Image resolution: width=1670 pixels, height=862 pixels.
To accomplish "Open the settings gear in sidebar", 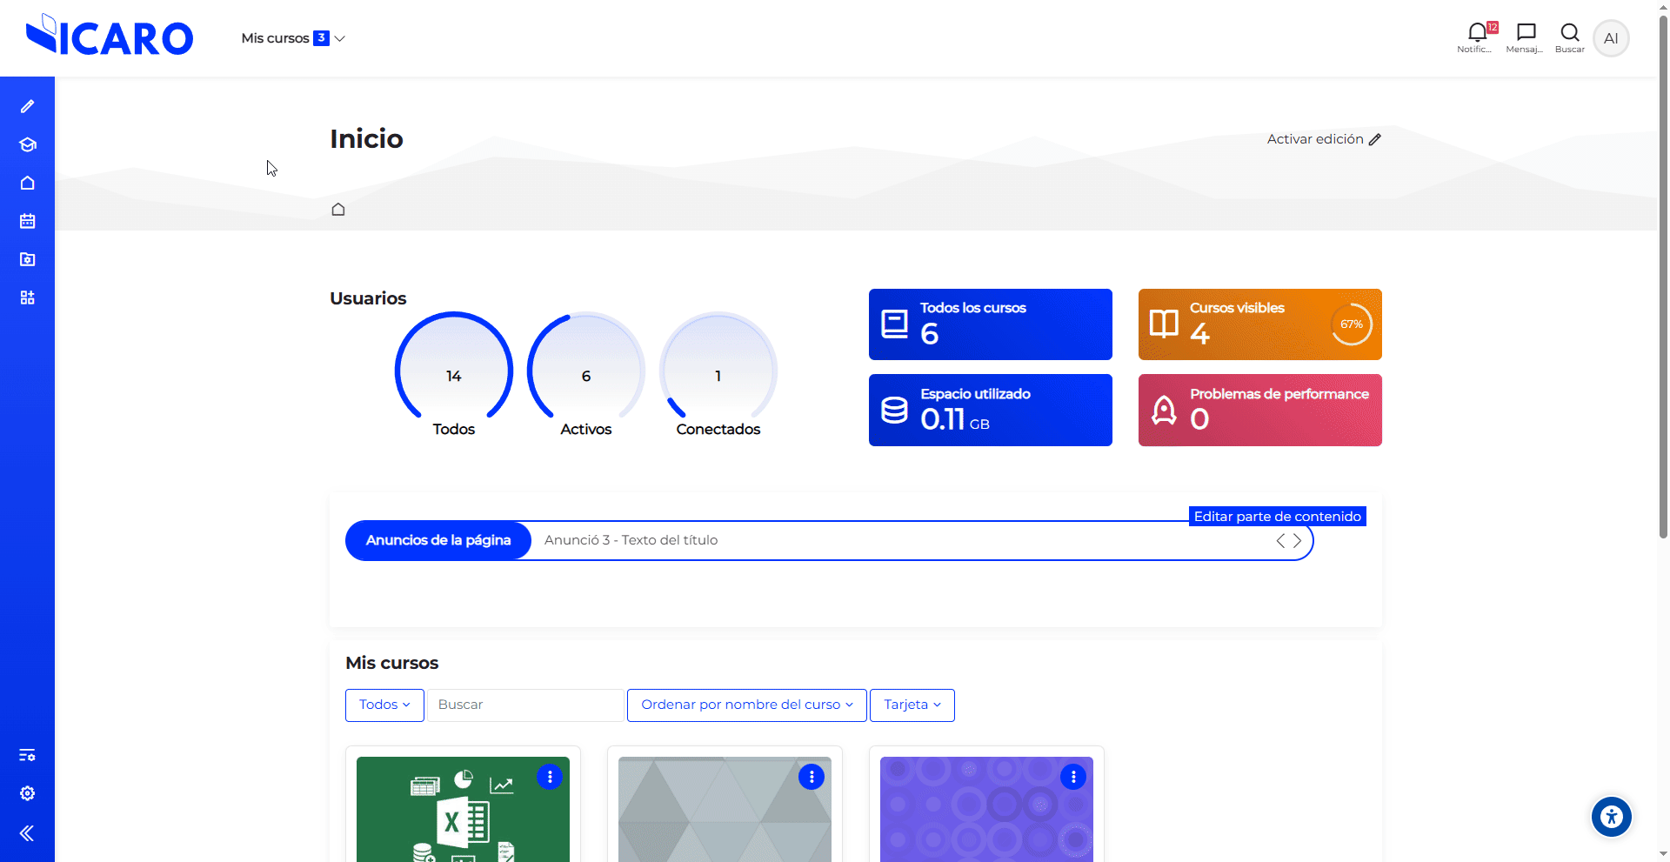I will click(x=27, y=793).
